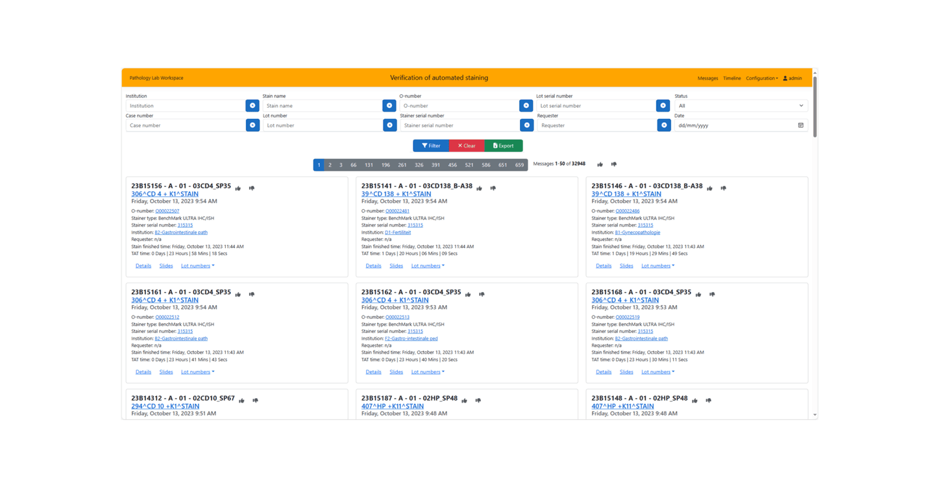Click the Case number input field
The height and width of the screenshot is (498, 934).
tap(186, 125)
